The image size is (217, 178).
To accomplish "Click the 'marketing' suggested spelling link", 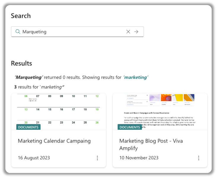I will coord(135,77).
